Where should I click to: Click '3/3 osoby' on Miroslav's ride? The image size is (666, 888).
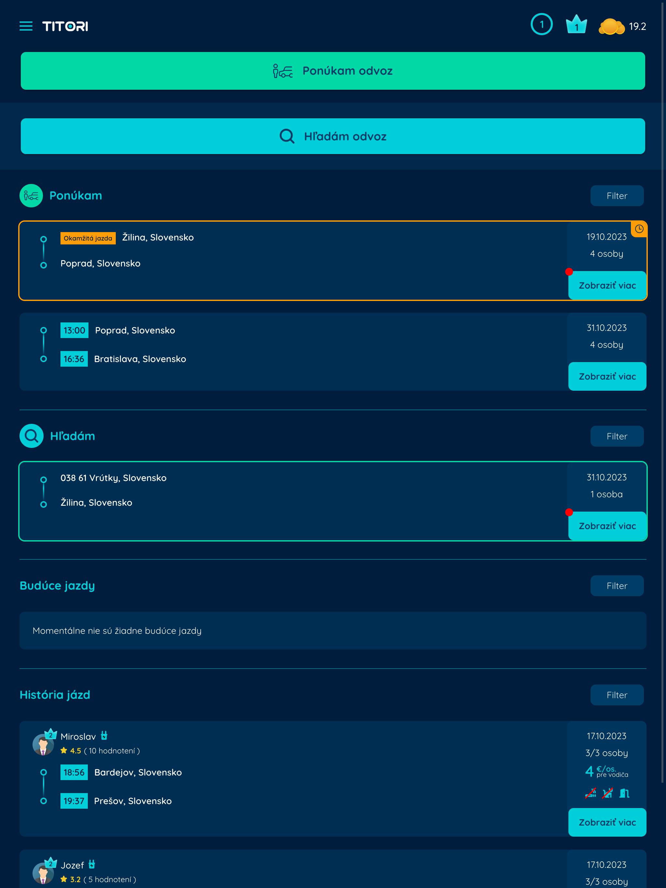coord(606,753)
